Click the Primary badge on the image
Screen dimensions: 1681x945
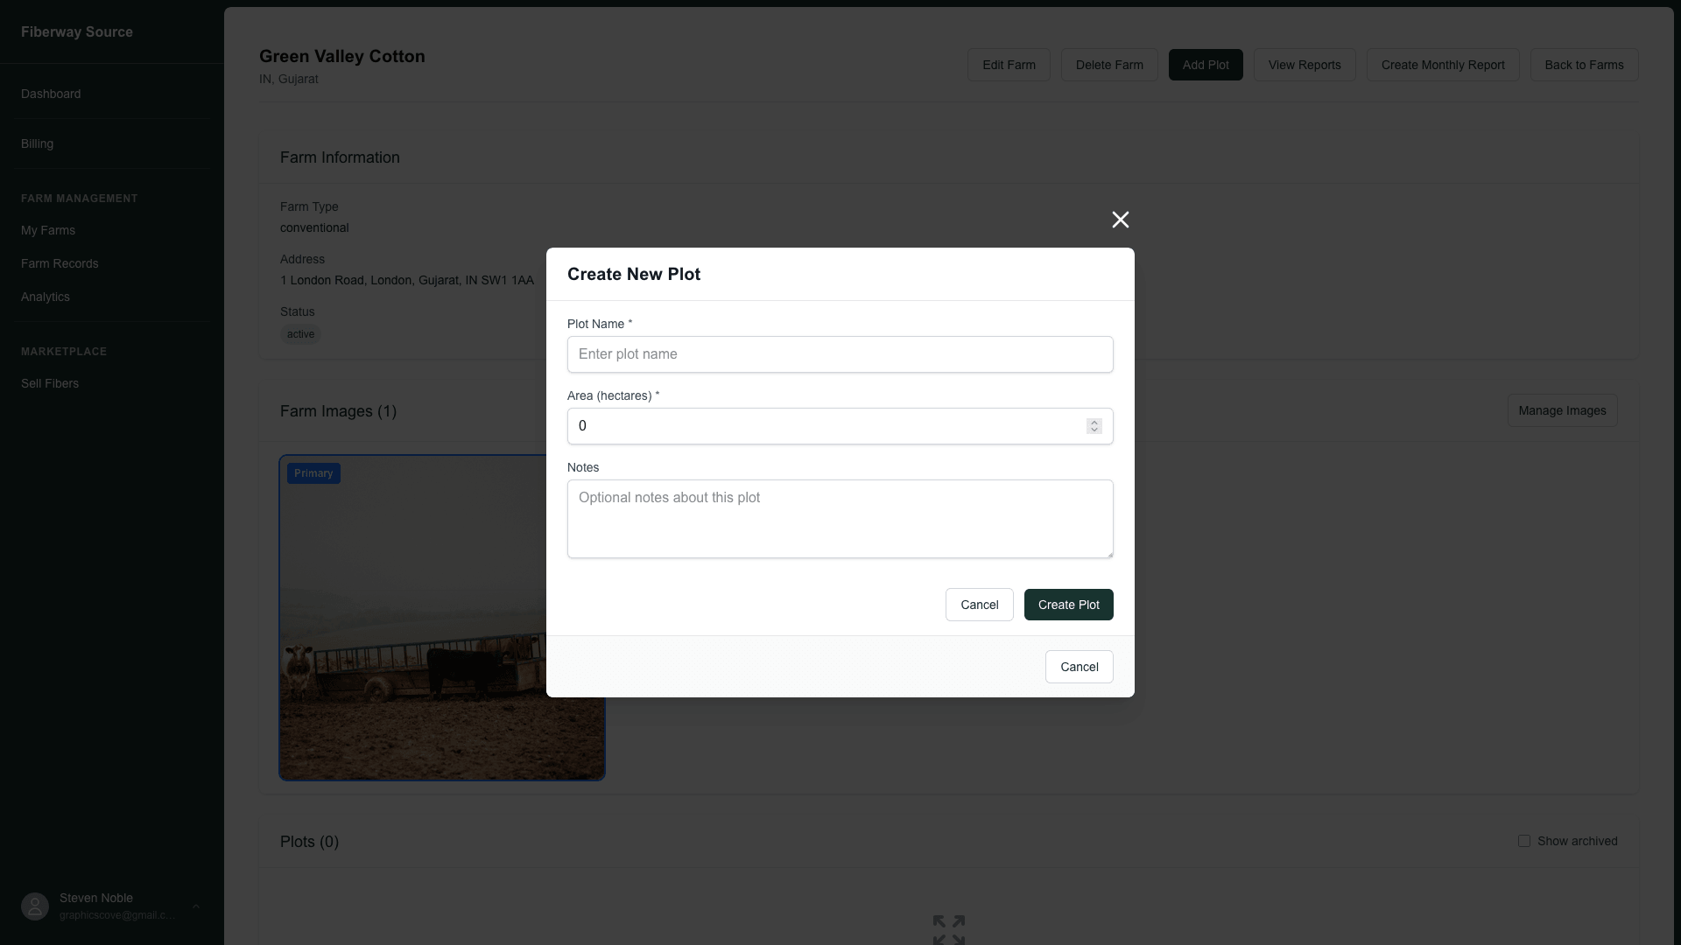coord(313,473)
